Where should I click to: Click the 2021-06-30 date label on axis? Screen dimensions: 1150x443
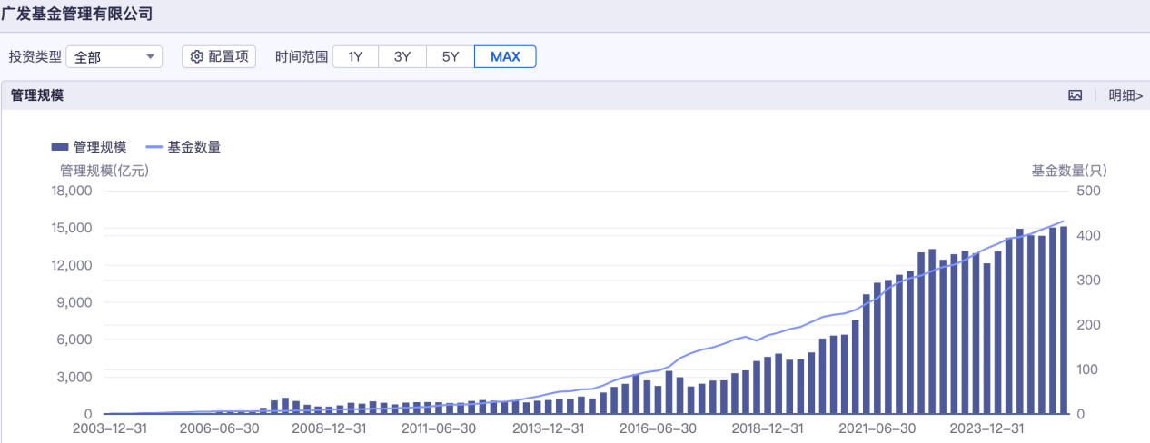click(876, 428)
